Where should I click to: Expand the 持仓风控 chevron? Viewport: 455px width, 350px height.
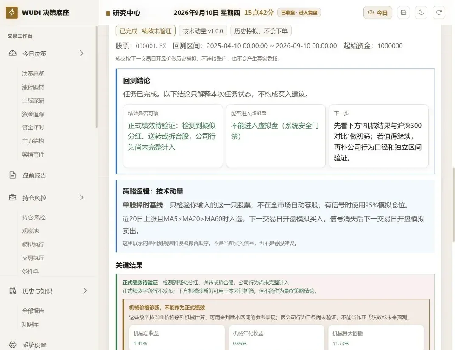coord(81,198)
